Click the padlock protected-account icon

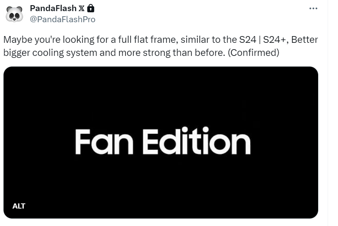point(91,8)
